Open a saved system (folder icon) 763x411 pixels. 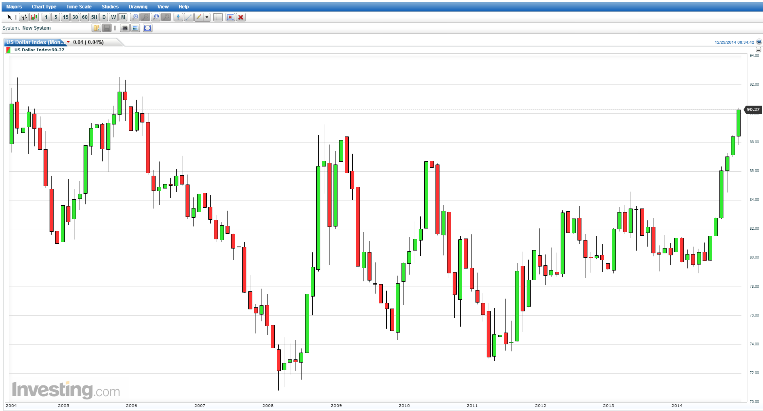point(96,28)
